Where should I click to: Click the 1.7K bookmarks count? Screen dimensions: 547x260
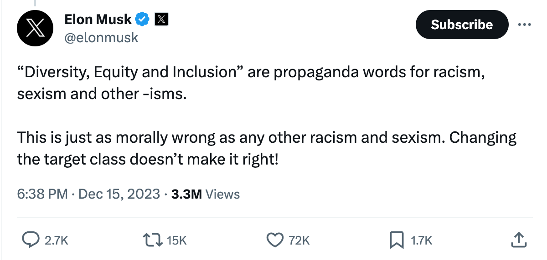tap(421, 240)
